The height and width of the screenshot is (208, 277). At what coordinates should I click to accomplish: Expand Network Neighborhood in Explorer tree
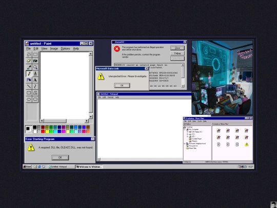[x=185, y=143]
